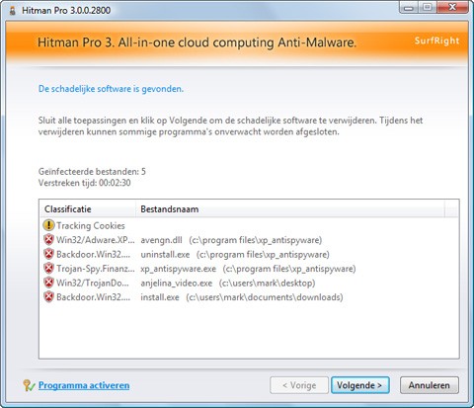Select the Tracking Cookies list item
The image size is (474, 408).
[x=91, y=226]
